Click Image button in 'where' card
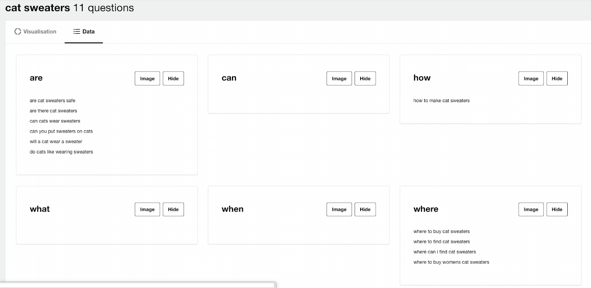The image size is (591, 288). (531, 209)
